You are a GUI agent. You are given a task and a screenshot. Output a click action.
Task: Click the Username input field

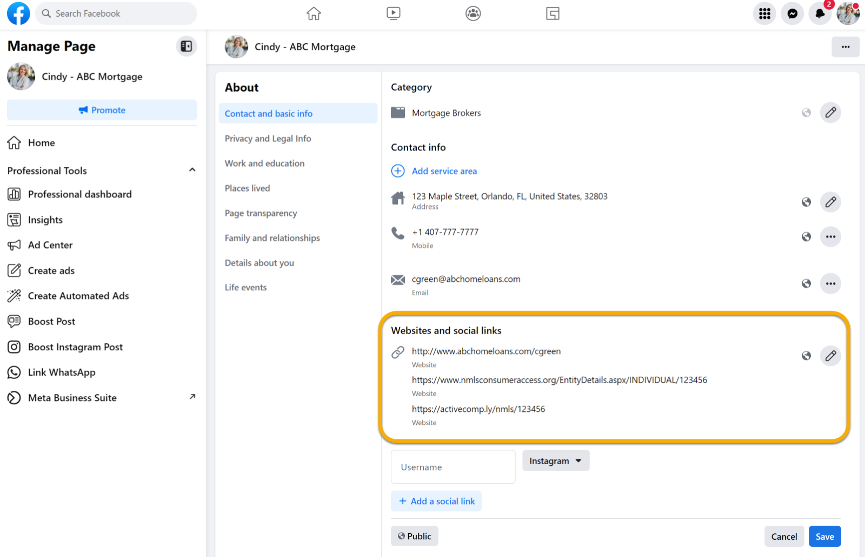[453, 467]
